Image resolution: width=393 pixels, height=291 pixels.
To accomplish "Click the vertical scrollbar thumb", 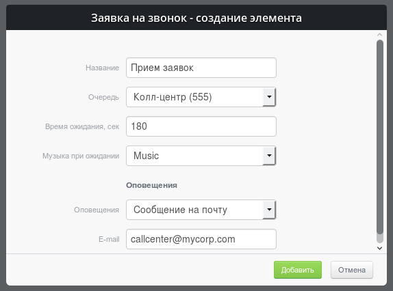I will 380,137.
